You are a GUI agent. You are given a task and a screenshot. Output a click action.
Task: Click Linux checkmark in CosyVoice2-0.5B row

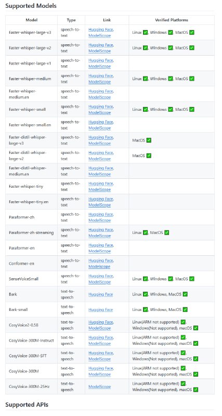pos(183,322)
